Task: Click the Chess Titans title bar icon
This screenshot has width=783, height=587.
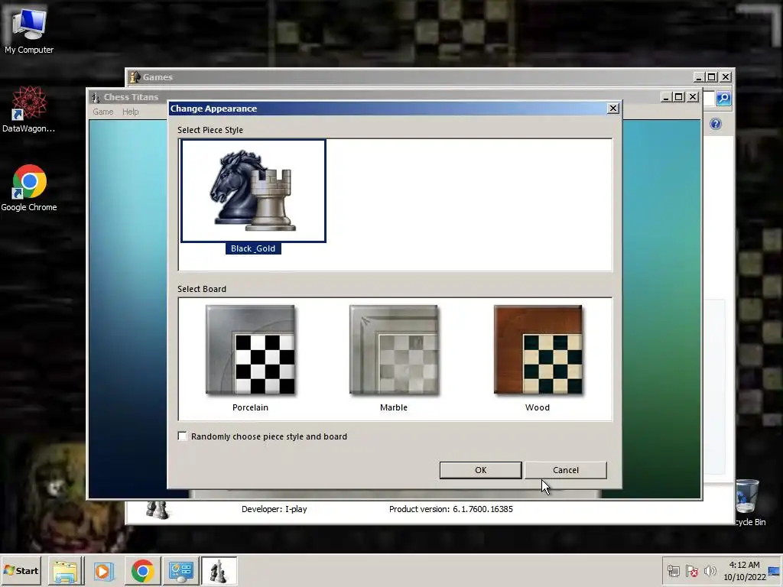Action: [x=96, y=97]
